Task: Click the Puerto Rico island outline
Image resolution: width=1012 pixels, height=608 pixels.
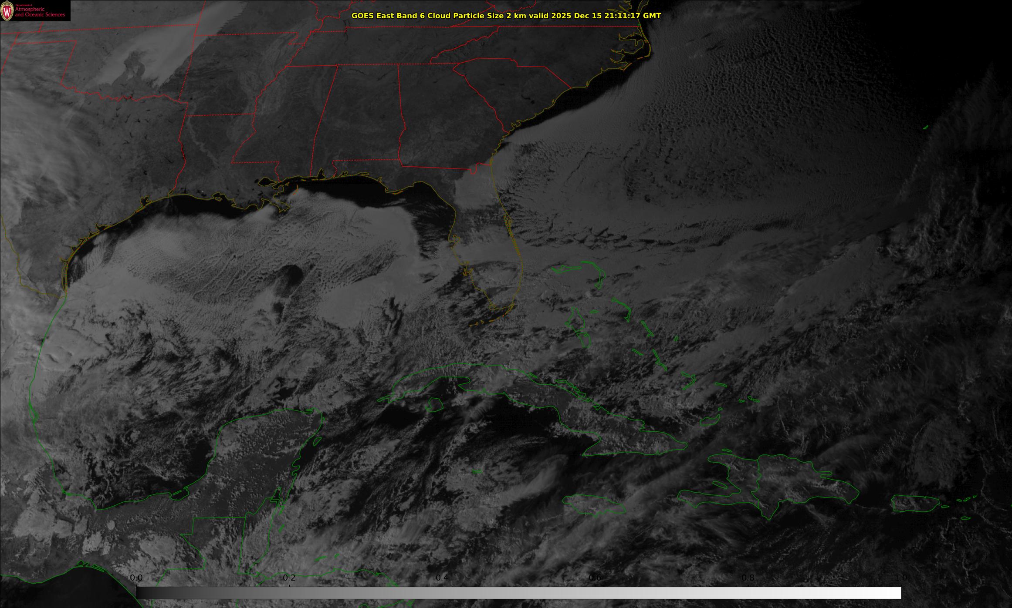Action: 915,504
